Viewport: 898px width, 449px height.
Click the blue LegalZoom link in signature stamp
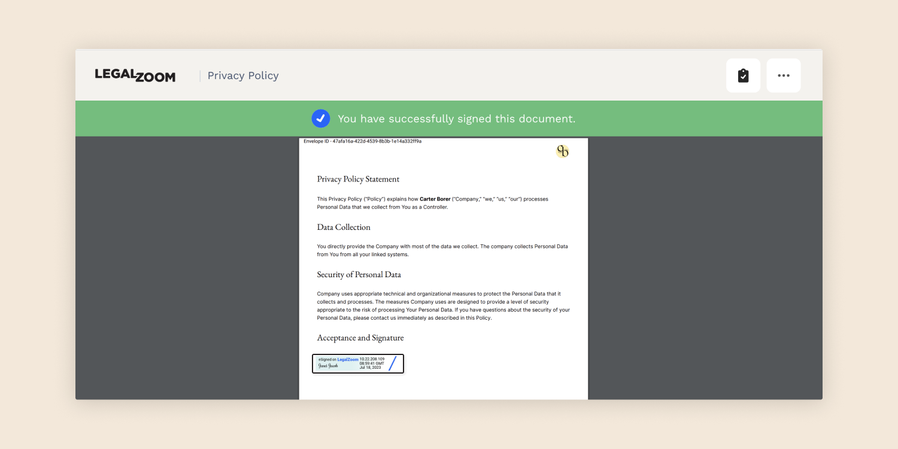tap(348, 359)
